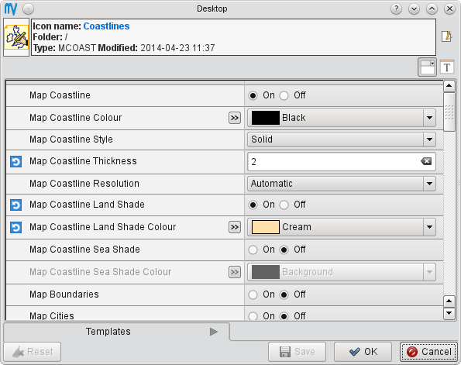Expand Land Shade Colour helper button
The height and width of the screenshot is (365, 461).
235,227
